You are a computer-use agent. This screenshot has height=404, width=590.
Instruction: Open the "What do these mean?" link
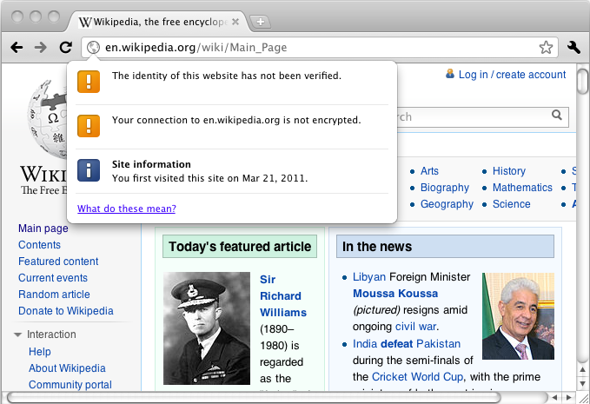coord(127,209)
